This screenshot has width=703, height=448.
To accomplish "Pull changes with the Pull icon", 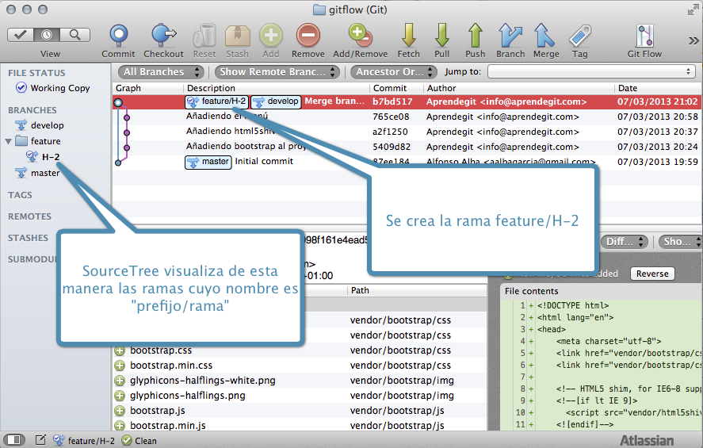I will 441,36.
